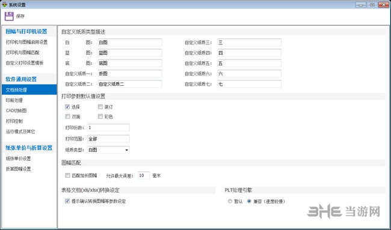Open 打印机与图幅匹配 page

23,52
